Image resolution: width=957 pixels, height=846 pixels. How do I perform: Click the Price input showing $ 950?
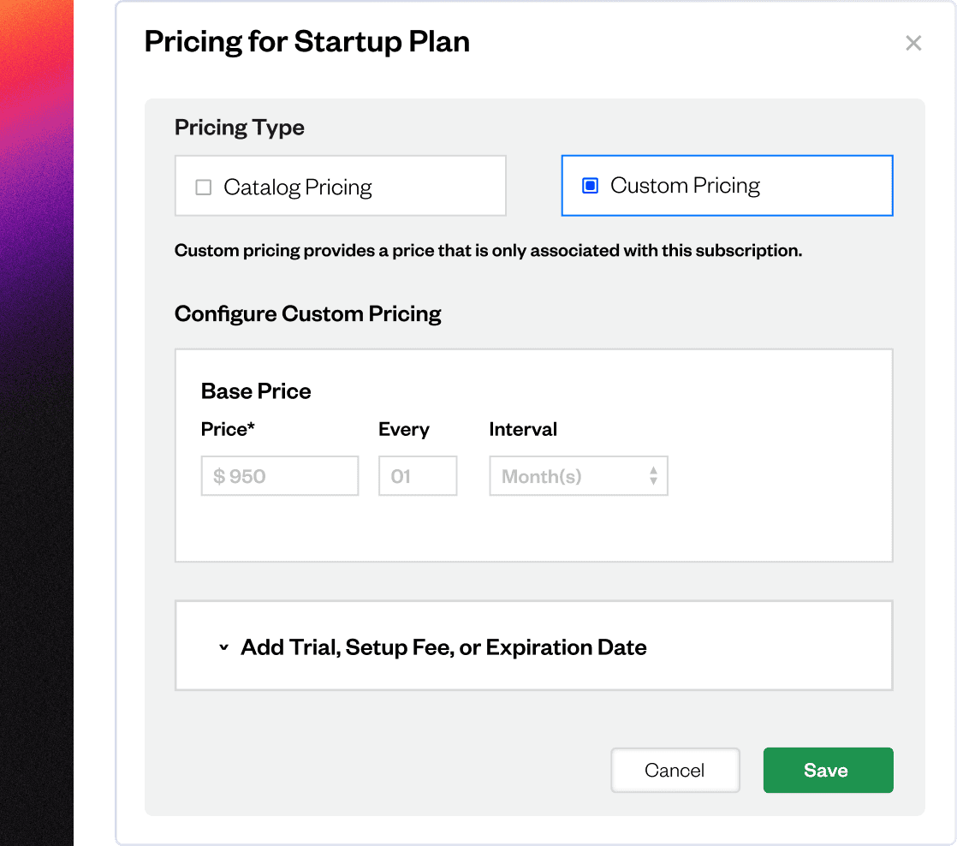coord(280,476)
